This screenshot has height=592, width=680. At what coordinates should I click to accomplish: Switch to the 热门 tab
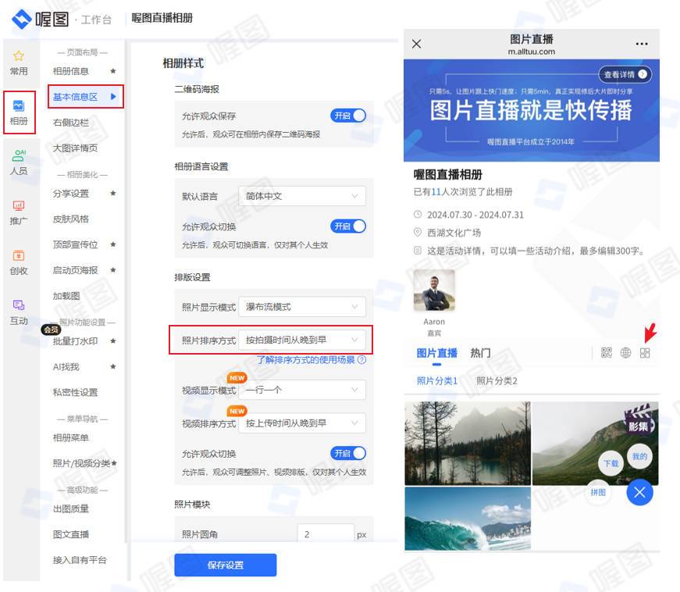(480, 353)
